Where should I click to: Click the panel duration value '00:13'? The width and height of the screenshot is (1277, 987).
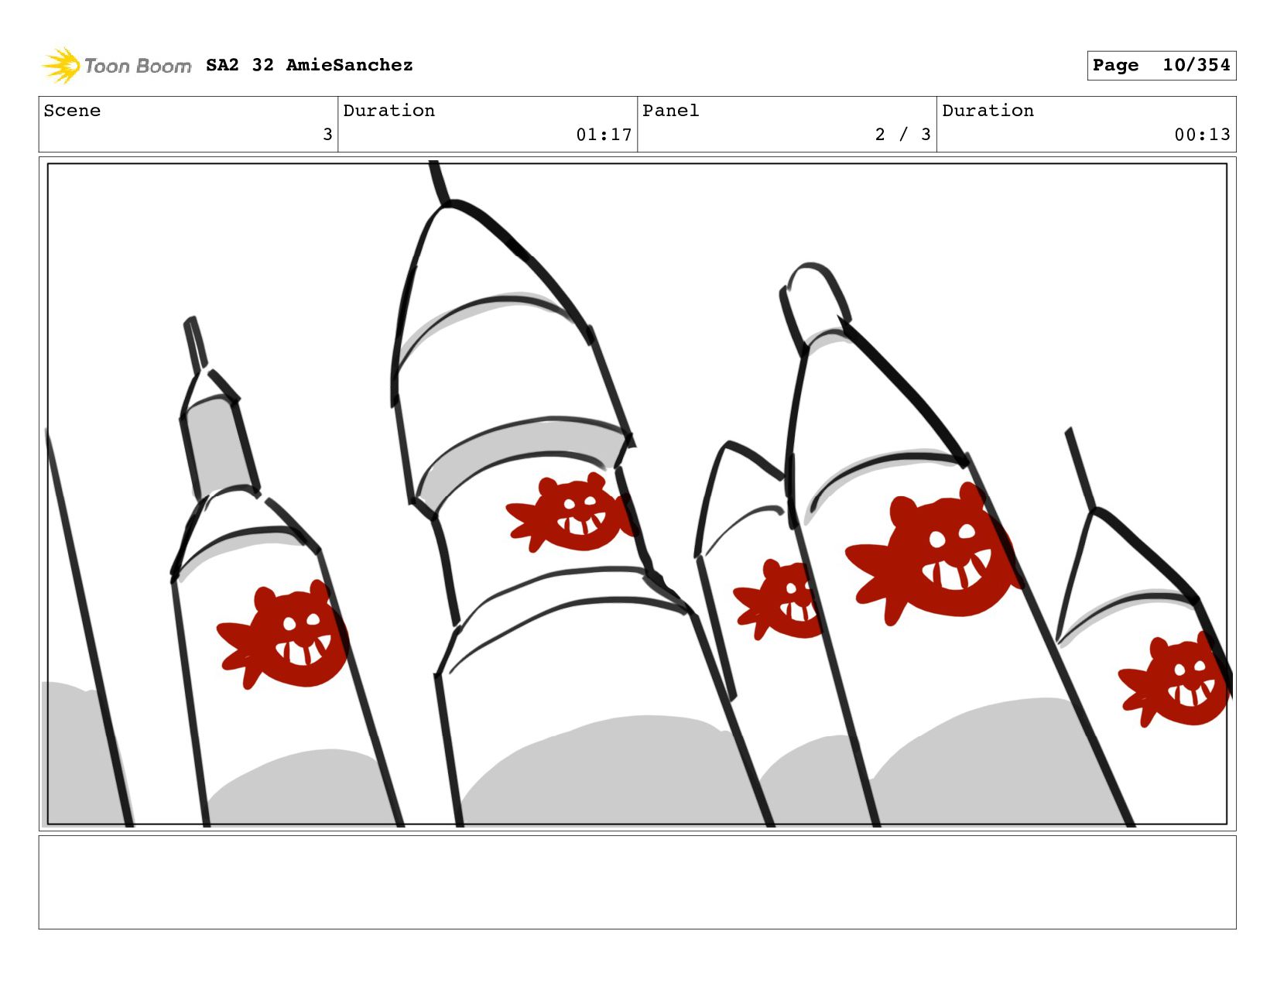1202,135
